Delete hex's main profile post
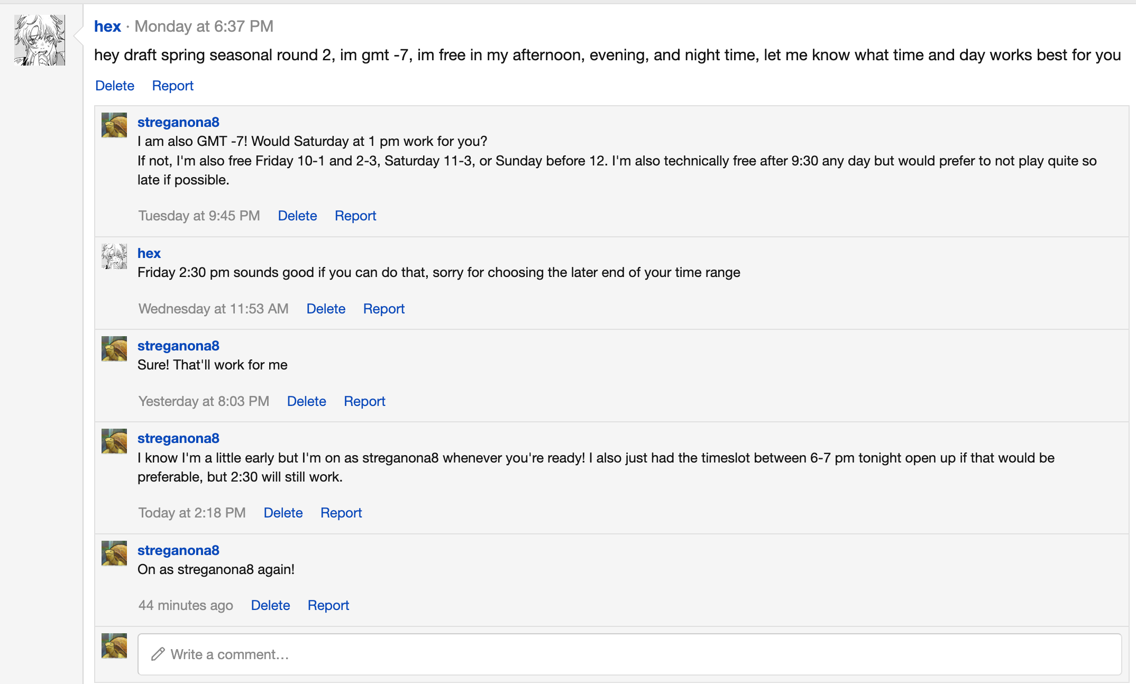The width and height of the screenshot is (1136, 684). pyautogui.click(x=115, y=86)
